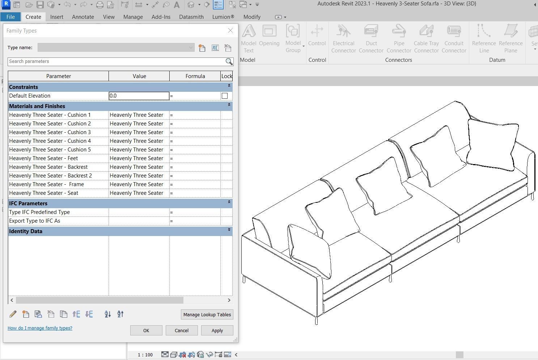Screen dimensions: 538x360
Task: Click the 1 : 100 view scale
Action: tap(145, 355)
